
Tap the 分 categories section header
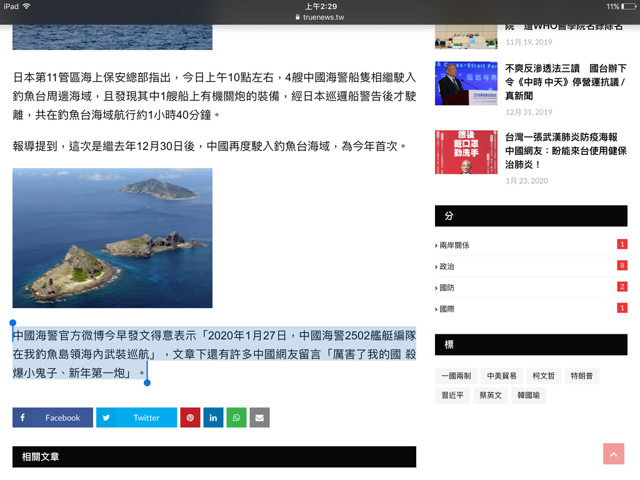click(531, 216)
